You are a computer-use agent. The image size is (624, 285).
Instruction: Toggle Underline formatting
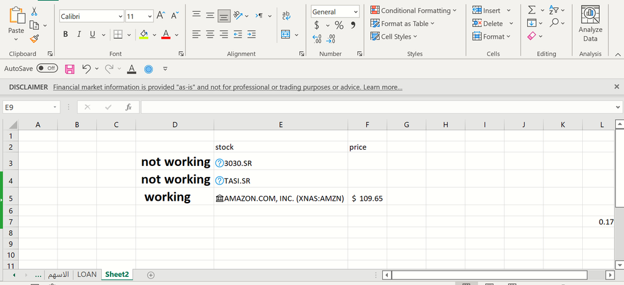tap(92, 34)
